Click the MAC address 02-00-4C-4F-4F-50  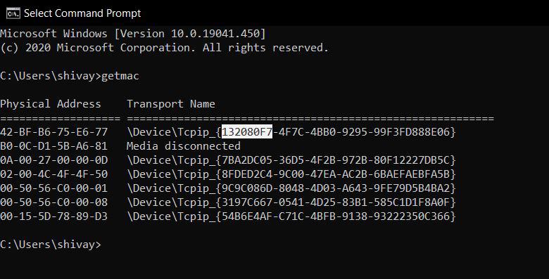[x=54, y=174]
